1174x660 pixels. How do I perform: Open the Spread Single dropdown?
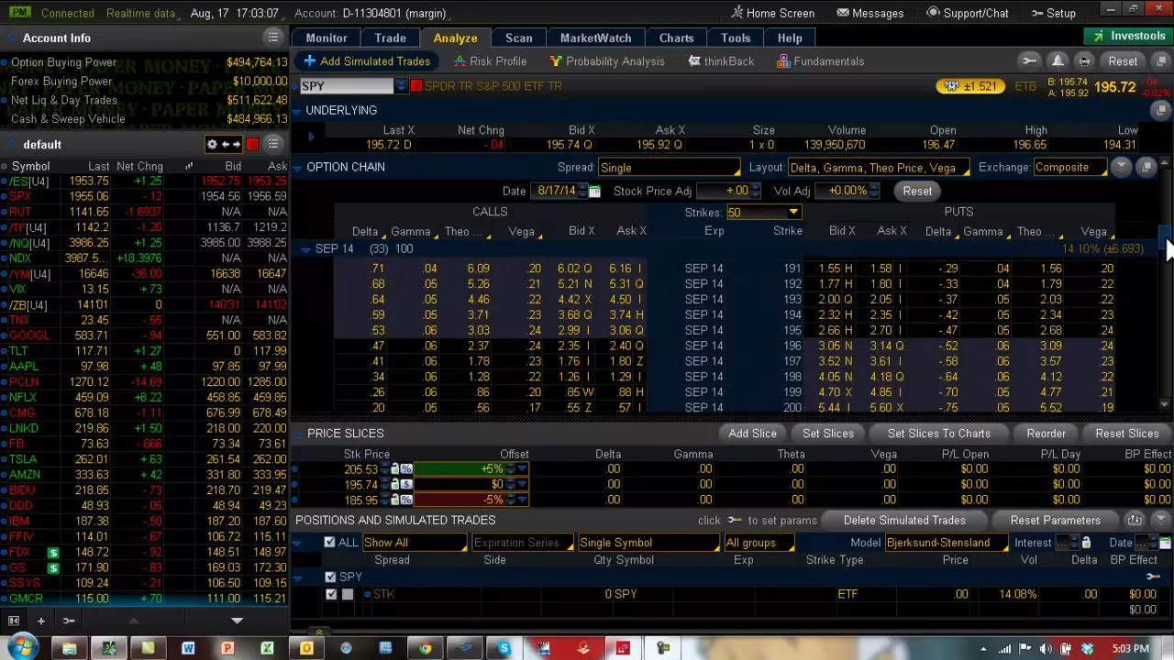669,168
